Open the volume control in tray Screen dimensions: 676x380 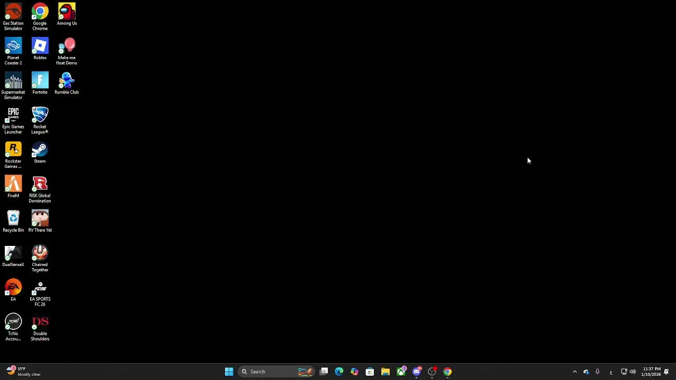[633, 372]
